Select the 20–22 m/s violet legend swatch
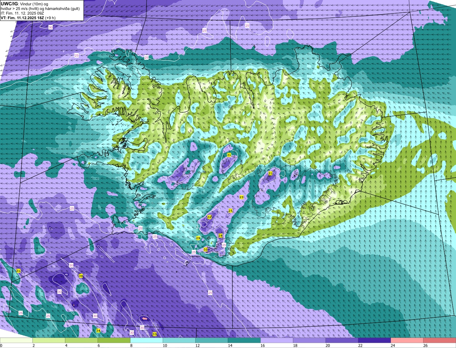The width and height of the screenshot is (456, 348). tap(342, 341)
